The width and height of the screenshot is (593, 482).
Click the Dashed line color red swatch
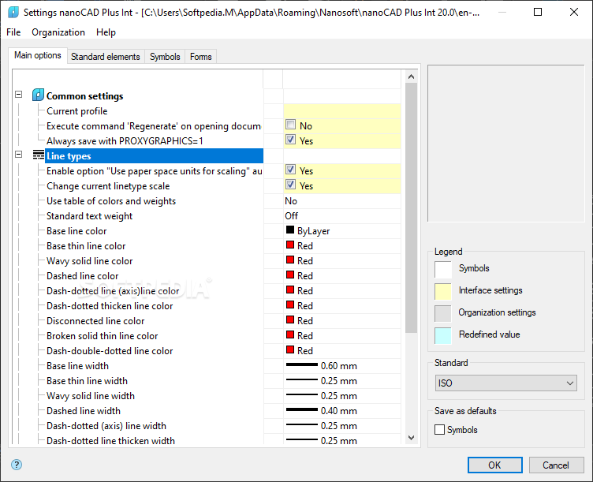point(290,275)
